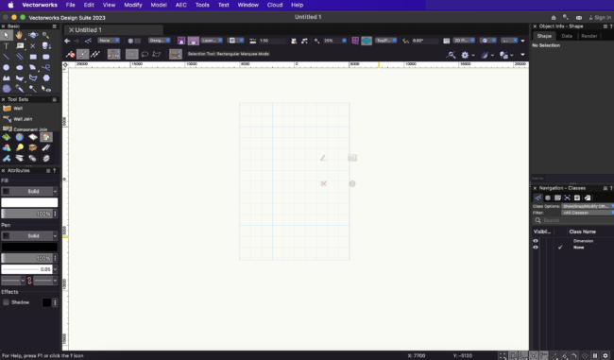Click the class Search field

coord(573,220)
